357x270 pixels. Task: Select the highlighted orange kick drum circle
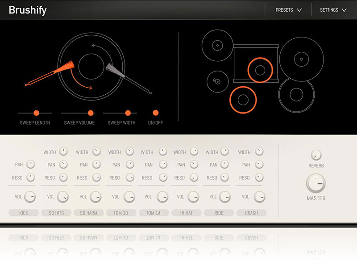(x=243, y=100)
